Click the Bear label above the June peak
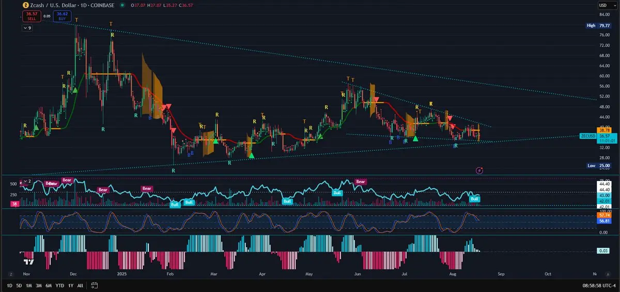The image size is (620, 292). click(360, 182)
